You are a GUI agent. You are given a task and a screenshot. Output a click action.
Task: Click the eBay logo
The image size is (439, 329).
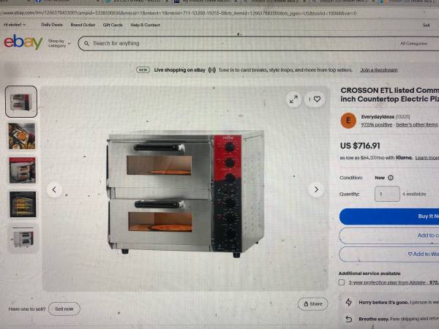pyautogui.click(x=23, y=42)
